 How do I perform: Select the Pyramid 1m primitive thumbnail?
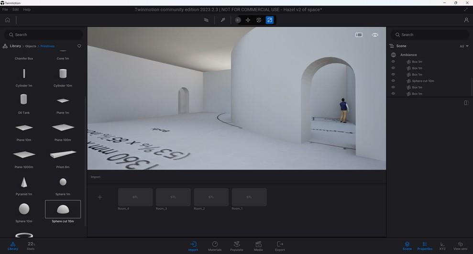pos(24,183)
